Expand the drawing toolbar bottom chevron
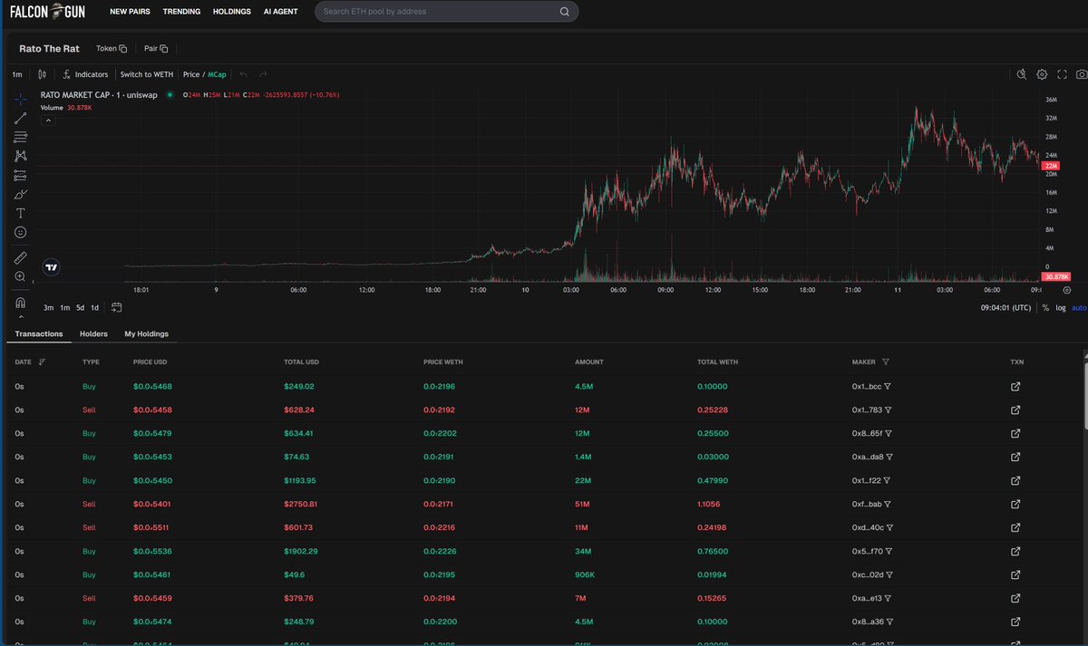1088x646 pixels. click(x=20, y=316)
